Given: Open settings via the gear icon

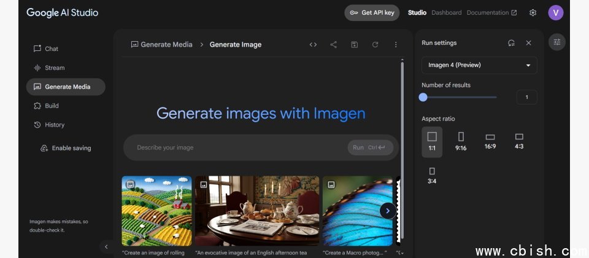Looking at the screenshot, I should (x=533, y=13).
